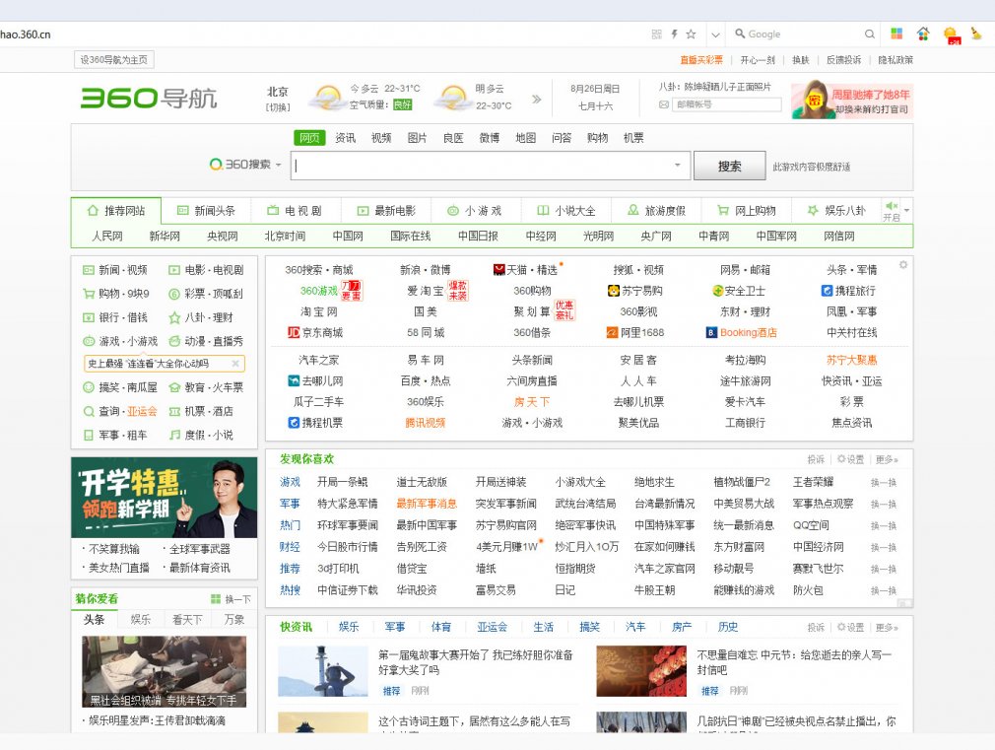Bookmark this page with the star icon

(691, 34)
